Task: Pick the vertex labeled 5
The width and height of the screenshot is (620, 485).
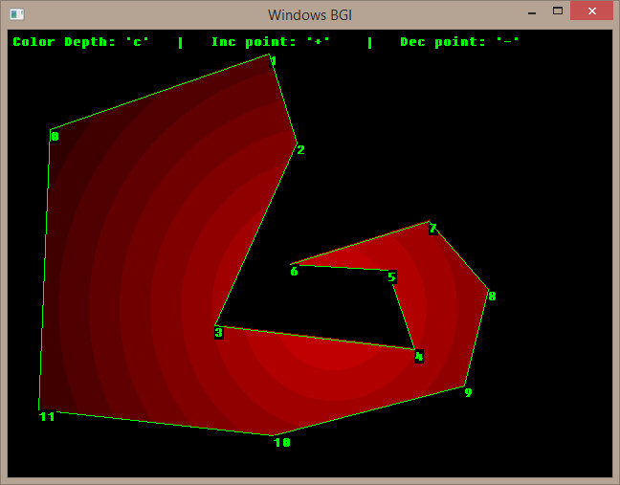Action: click(x=391, y=277)
